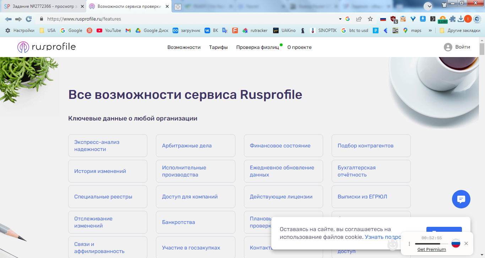The image size is (485, 258).
Task: Click the padlock site info icon
Action: 42,19
